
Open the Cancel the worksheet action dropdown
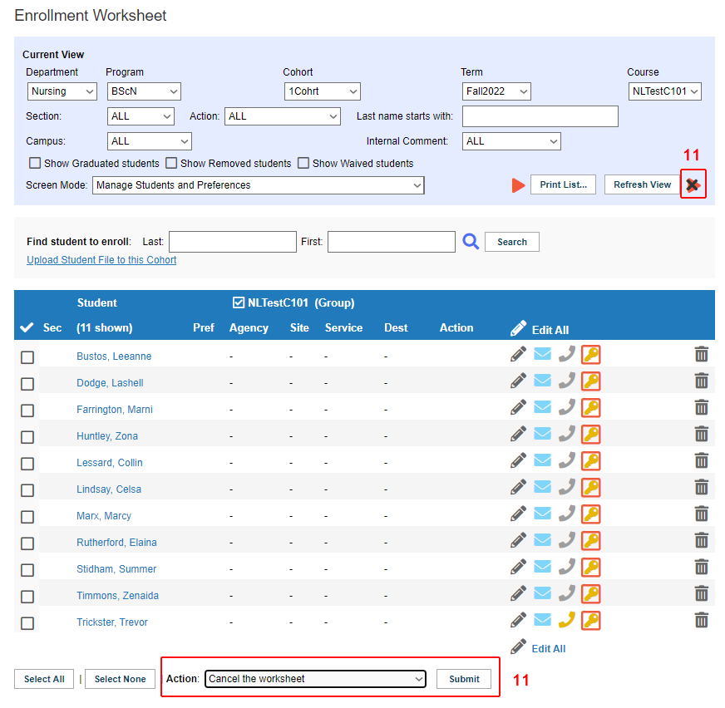[x=315, y=679]
